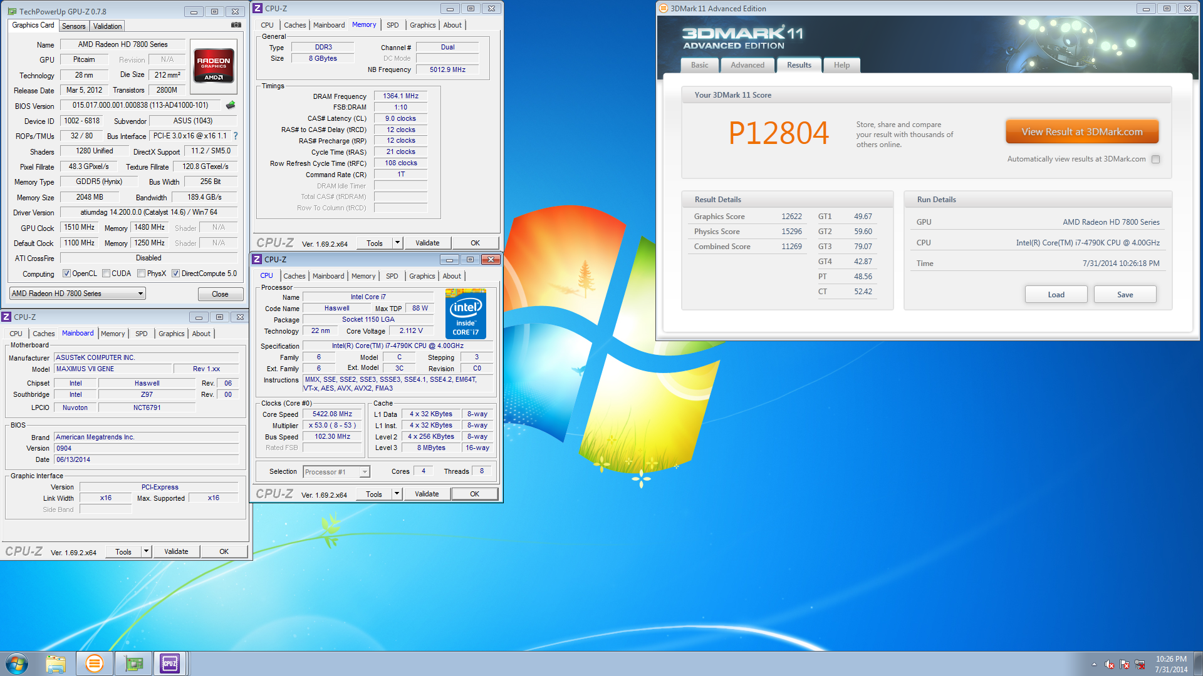
Task: Click Validate in CPU-Z Mainboard window
Action: [x=176, y=551]
